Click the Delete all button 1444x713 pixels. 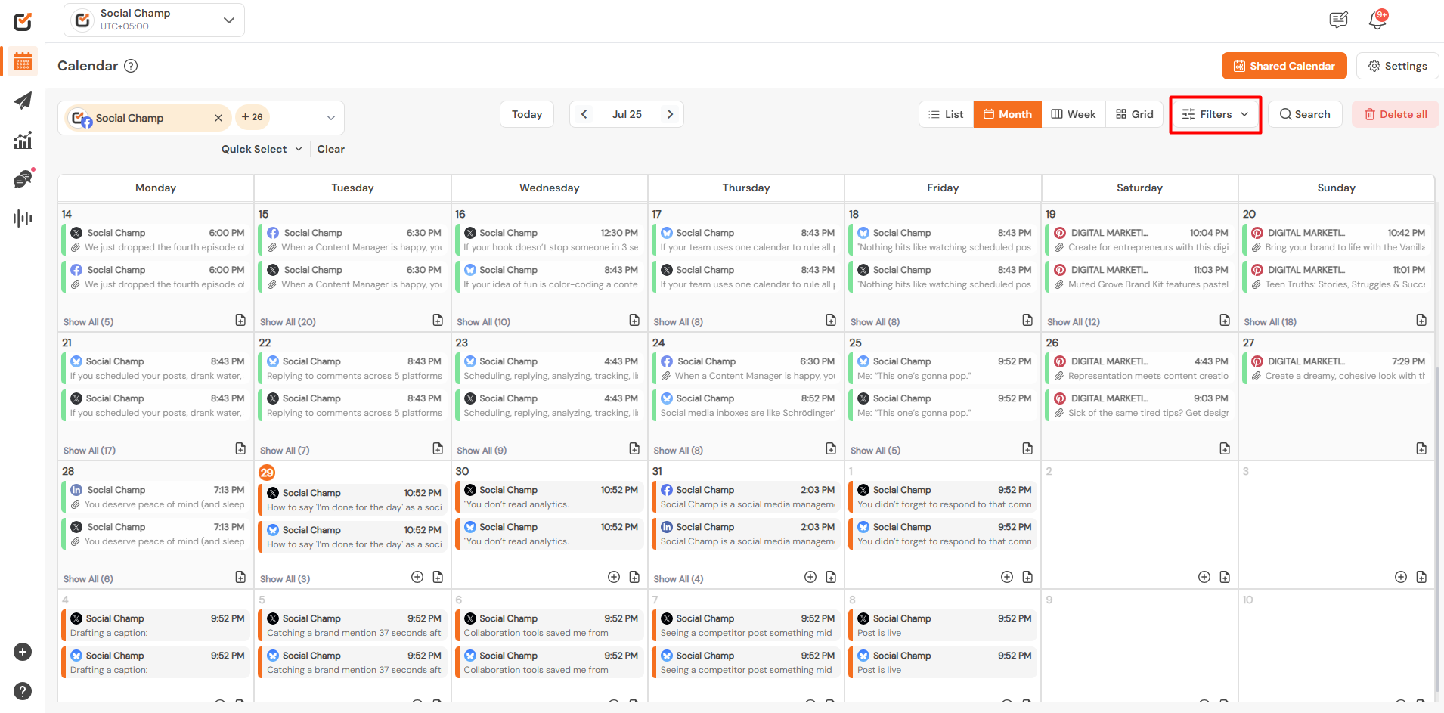[1396, 114]
